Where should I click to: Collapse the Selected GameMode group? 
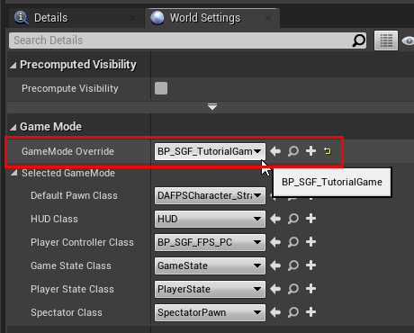point(13,173)
